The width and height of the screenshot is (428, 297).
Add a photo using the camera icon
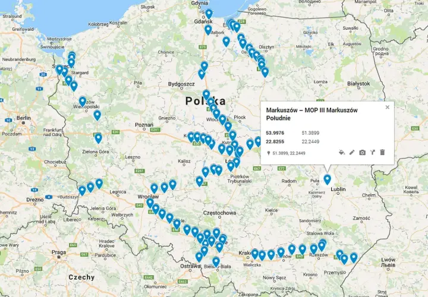pos(362,153)
